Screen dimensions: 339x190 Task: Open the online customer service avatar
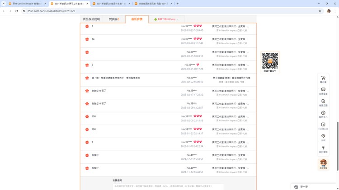coord(323,163)
